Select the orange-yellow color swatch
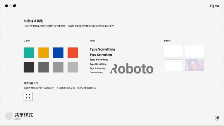Image resolution: width=224 pixels, height=126 pixels. point(43,53)
